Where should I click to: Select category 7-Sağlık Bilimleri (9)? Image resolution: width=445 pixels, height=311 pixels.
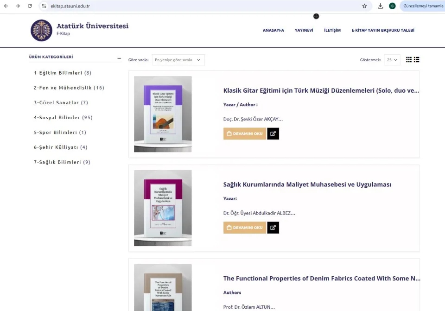point(62,162)
